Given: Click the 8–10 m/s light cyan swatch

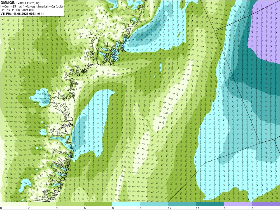Looking at the screenshot, I should [126, 204].
